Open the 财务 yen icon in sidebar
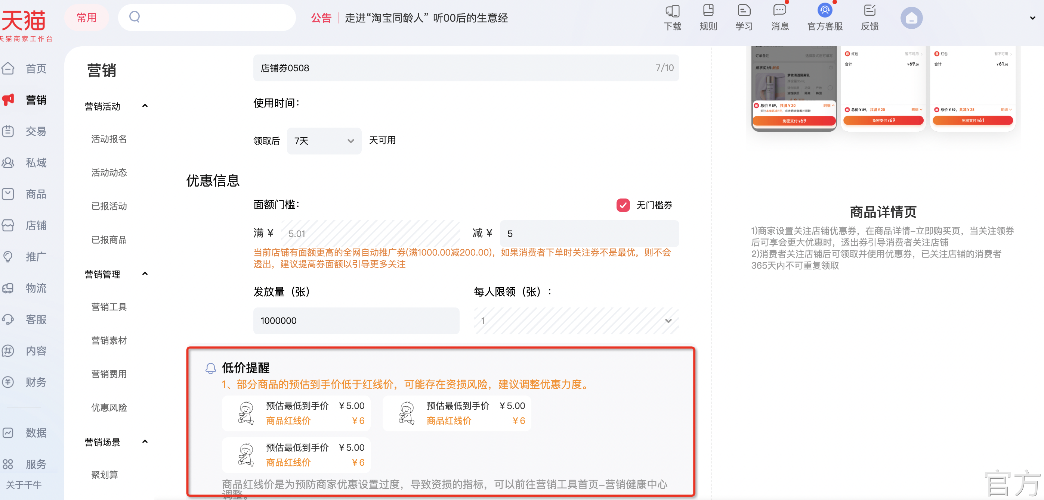This screenshot has height=500, width=1044. click(x=8, y=382)
